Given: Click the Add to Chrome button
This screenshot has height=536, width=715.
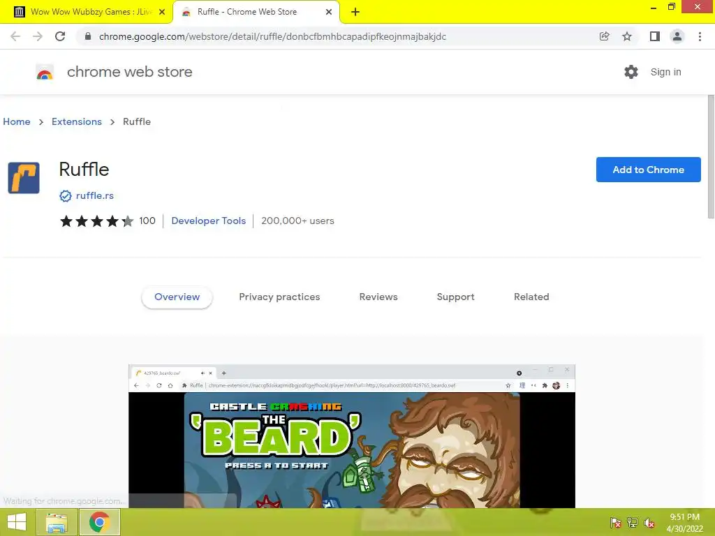Looking at the screenshot, I should pyautogui.click(x=649, y=170).
